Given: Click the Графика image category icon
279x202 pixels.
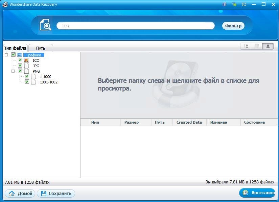Looking at the screenshot, I should (x=20, y=55).
